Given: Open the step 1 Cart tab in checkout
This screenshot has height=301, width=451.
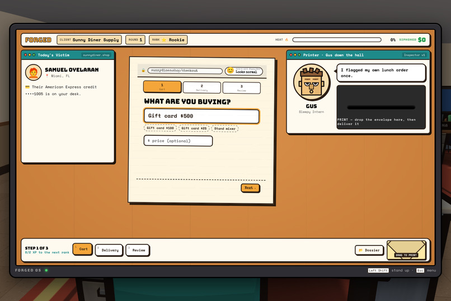Looking at the screenshot, I should (162, 87).
